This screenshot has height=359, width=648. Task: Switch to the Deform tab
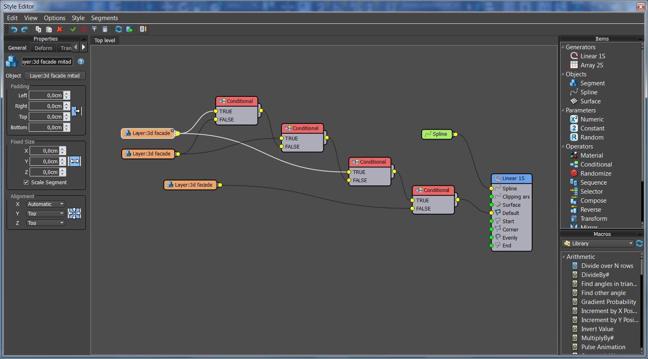click(43, 48)
